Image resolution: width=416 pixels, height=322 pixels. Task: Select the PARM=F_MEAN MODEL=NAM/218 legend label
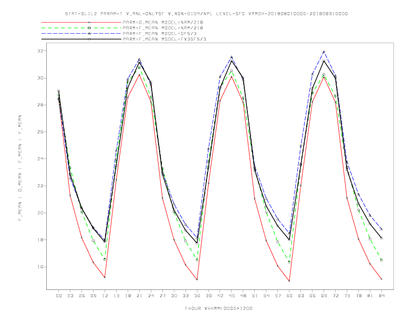163,28
